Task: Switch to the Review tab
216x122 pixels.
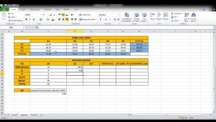Action: point(67,9)
